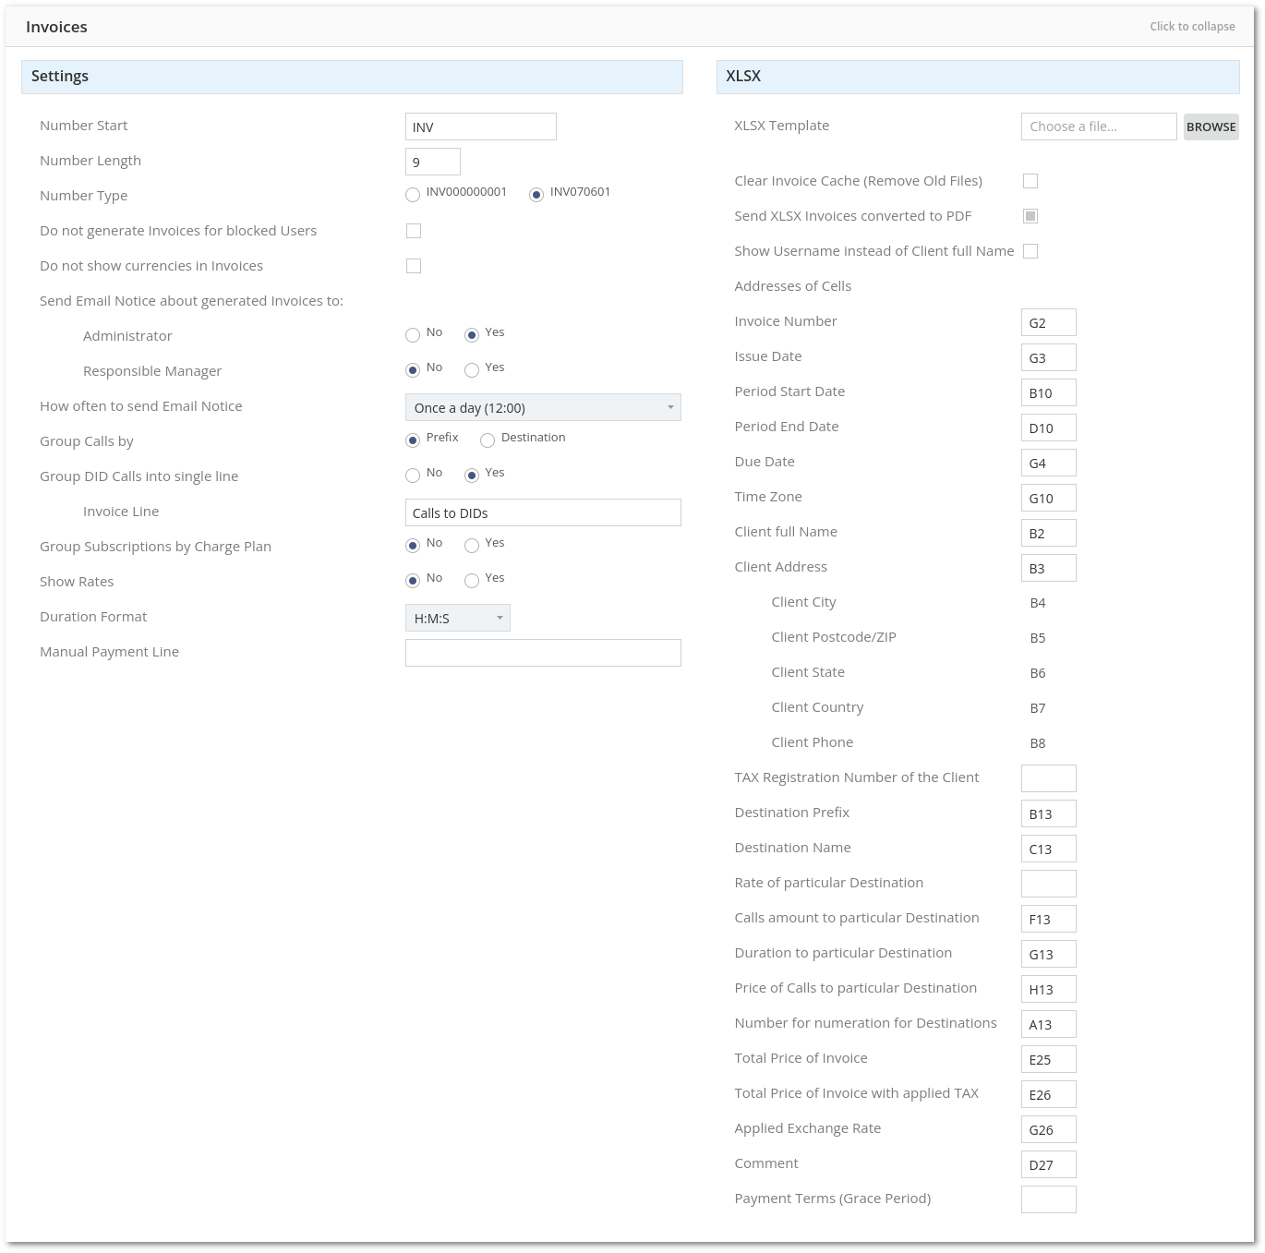Screen dimensions: 1265x1253
Task: Select Yes for Group Subscriptions by Charge Plan
Action: (x=472, y=546)
